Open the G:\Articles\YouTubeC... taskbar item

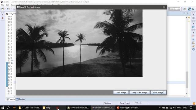point(78,108)
